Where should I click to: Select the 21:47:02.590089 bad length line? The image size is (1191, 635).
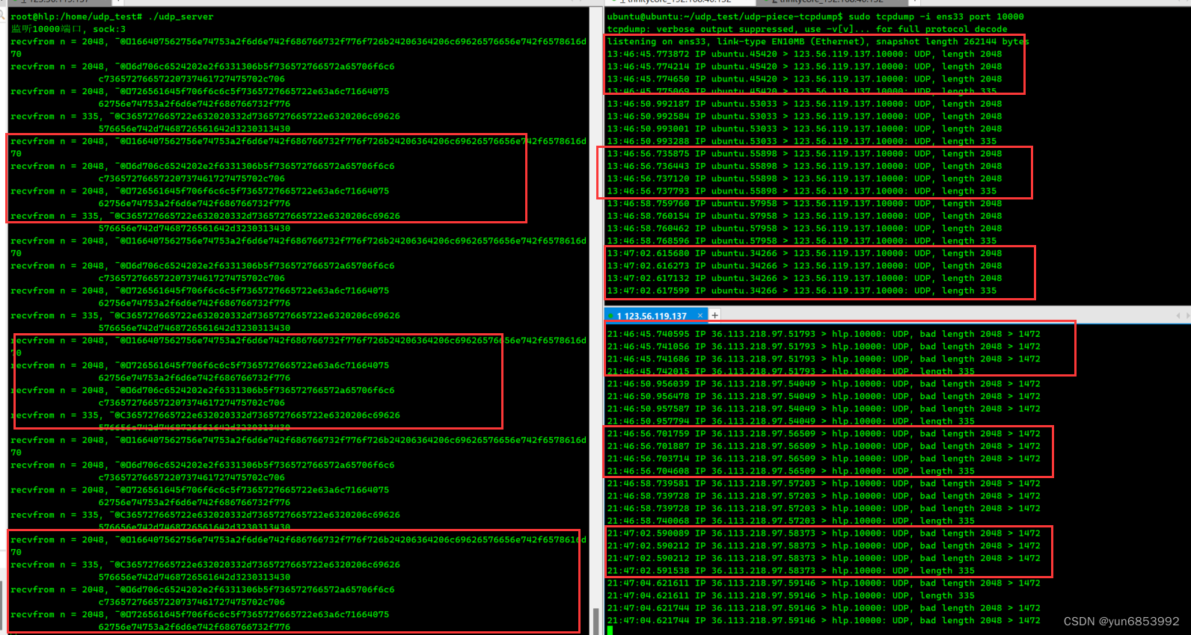[824, 533]
